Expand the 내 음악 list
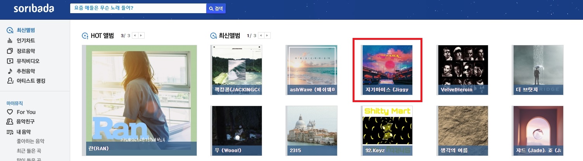583x161 pixels. click(19, 132)
